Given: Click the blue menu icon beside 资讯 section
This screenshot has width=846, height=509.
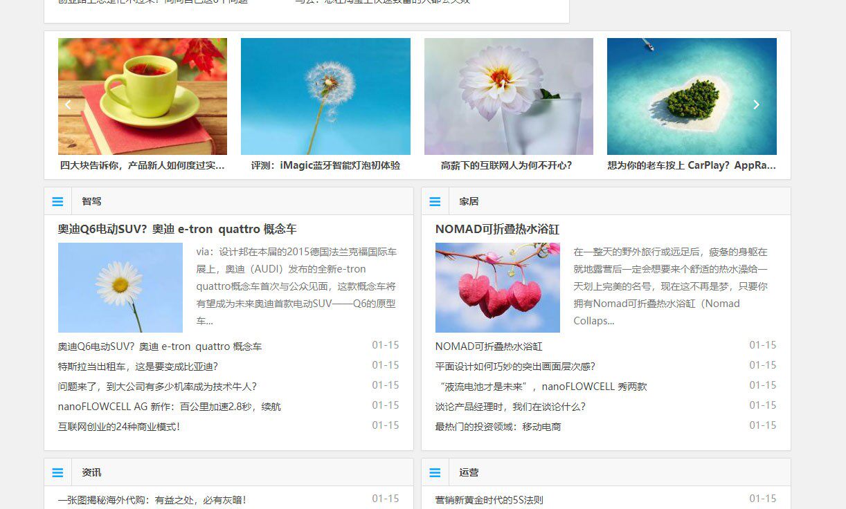Looking at the screenshot, I should click(57, 472).
